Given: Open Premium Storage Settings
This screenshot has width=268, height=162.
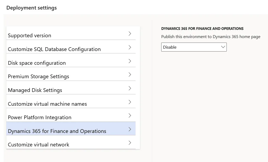Looking at the screenshot, I should coord(71,74).
